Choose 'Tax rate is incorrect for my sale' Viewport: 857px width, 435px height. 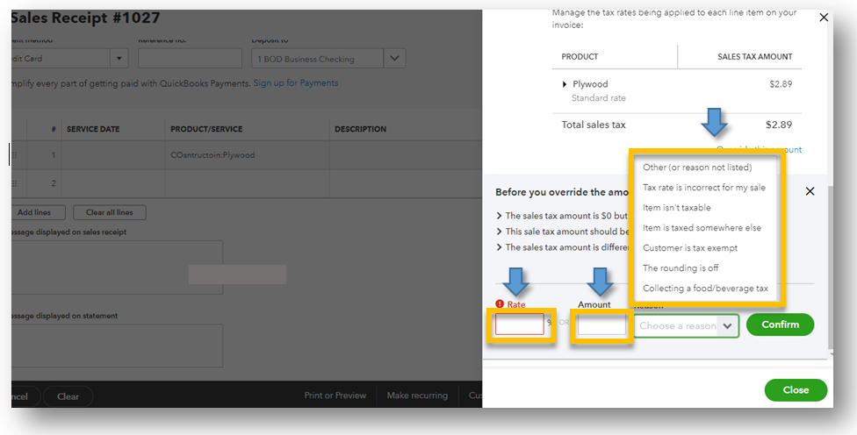pyautogui.click(x=704, y=188)
